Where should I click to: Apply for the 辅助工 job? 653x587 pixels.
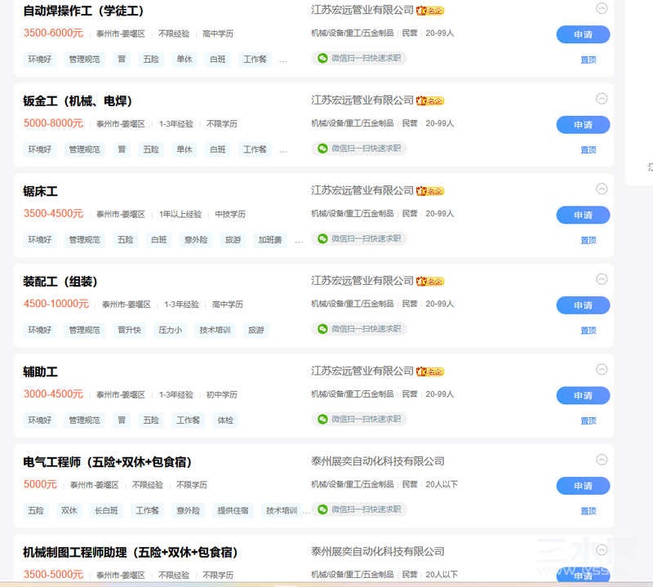(583, 395)
